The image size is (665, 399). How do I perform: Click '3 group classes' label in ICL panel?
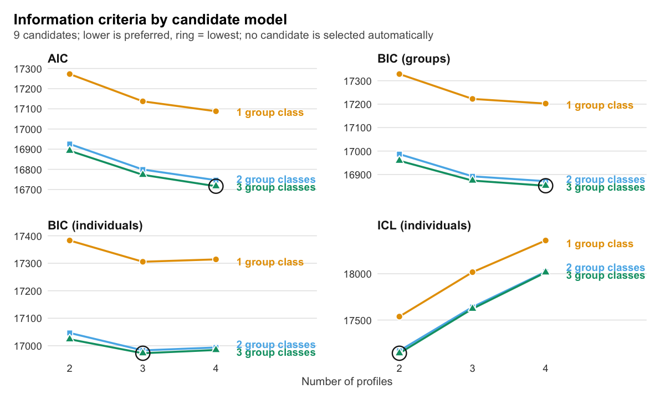pos(605,275)
